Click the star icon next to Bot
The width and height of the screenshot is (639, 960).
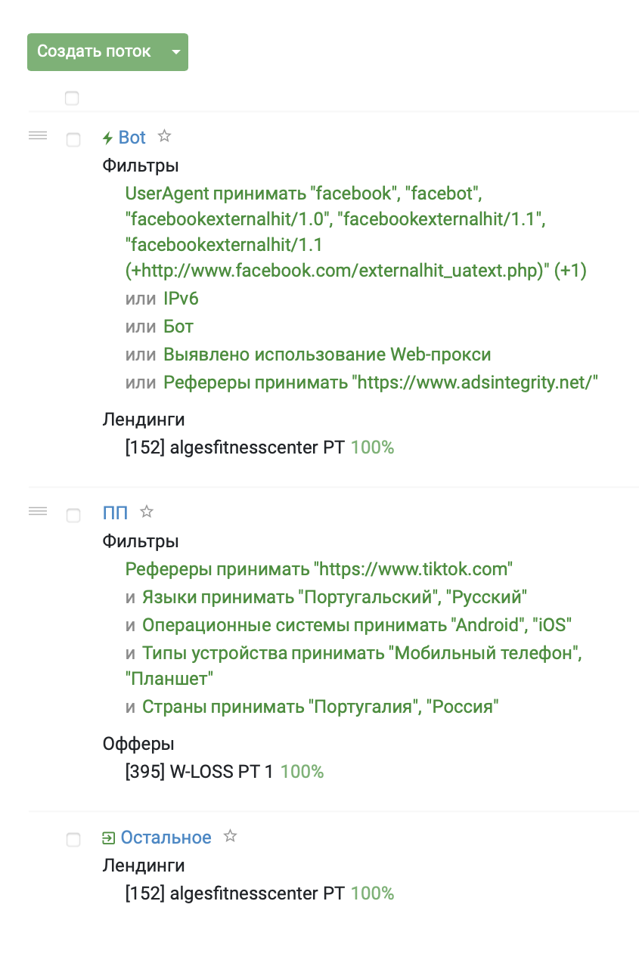point(164,137)
